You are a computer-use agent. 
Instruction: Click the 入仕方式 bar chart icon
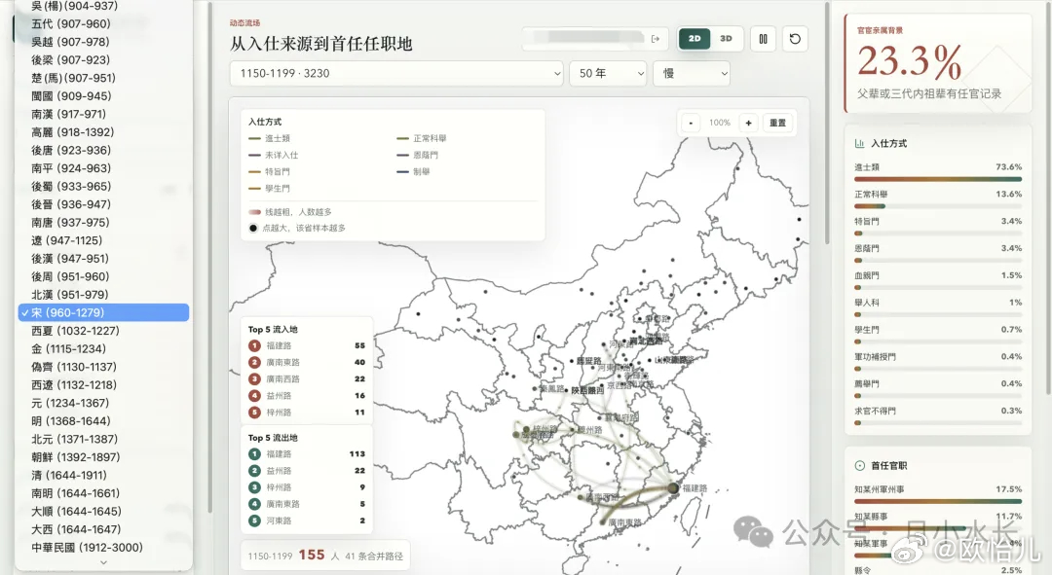(x=859, y=143)
